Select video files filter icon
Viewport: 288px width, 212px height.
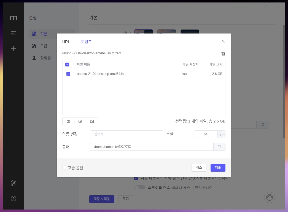tap(68, 121)
